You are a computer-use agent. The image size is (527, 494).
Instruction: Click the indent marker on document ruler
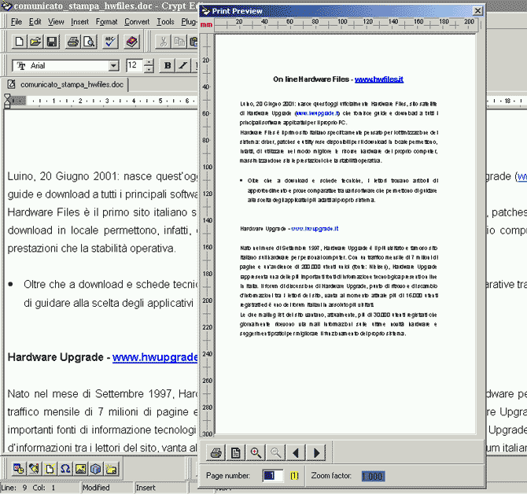click(7, 101)
